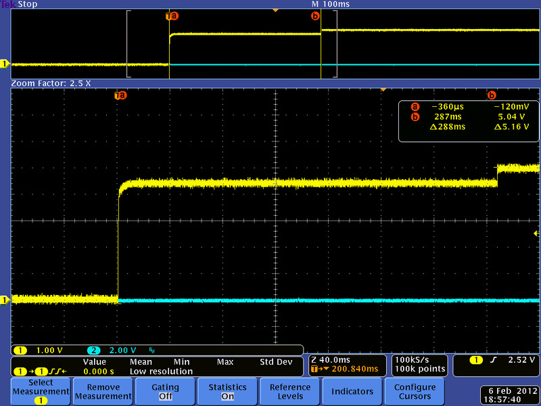Toggle the Indicators display
The image size is (541, 406).
tap(351, 391)
